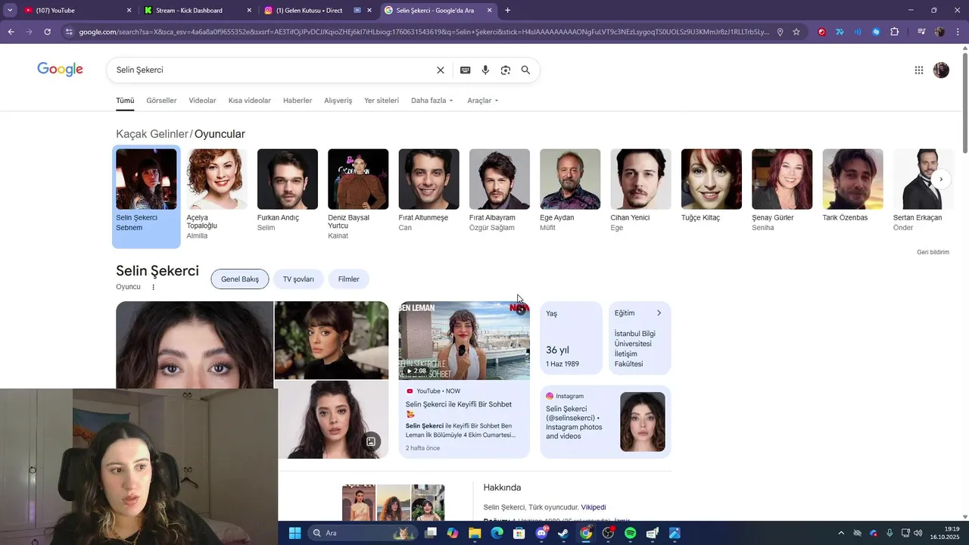969x545 pixels.
Task: Expand the Eğitim card chevron
Action: coord(659,313)
